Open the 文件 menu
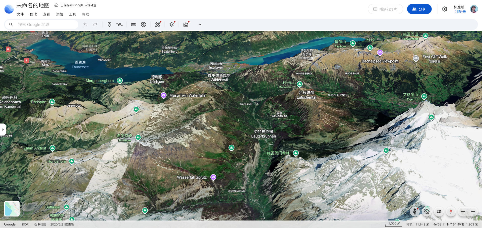The image size is (482, 228). tap(20, 14)
